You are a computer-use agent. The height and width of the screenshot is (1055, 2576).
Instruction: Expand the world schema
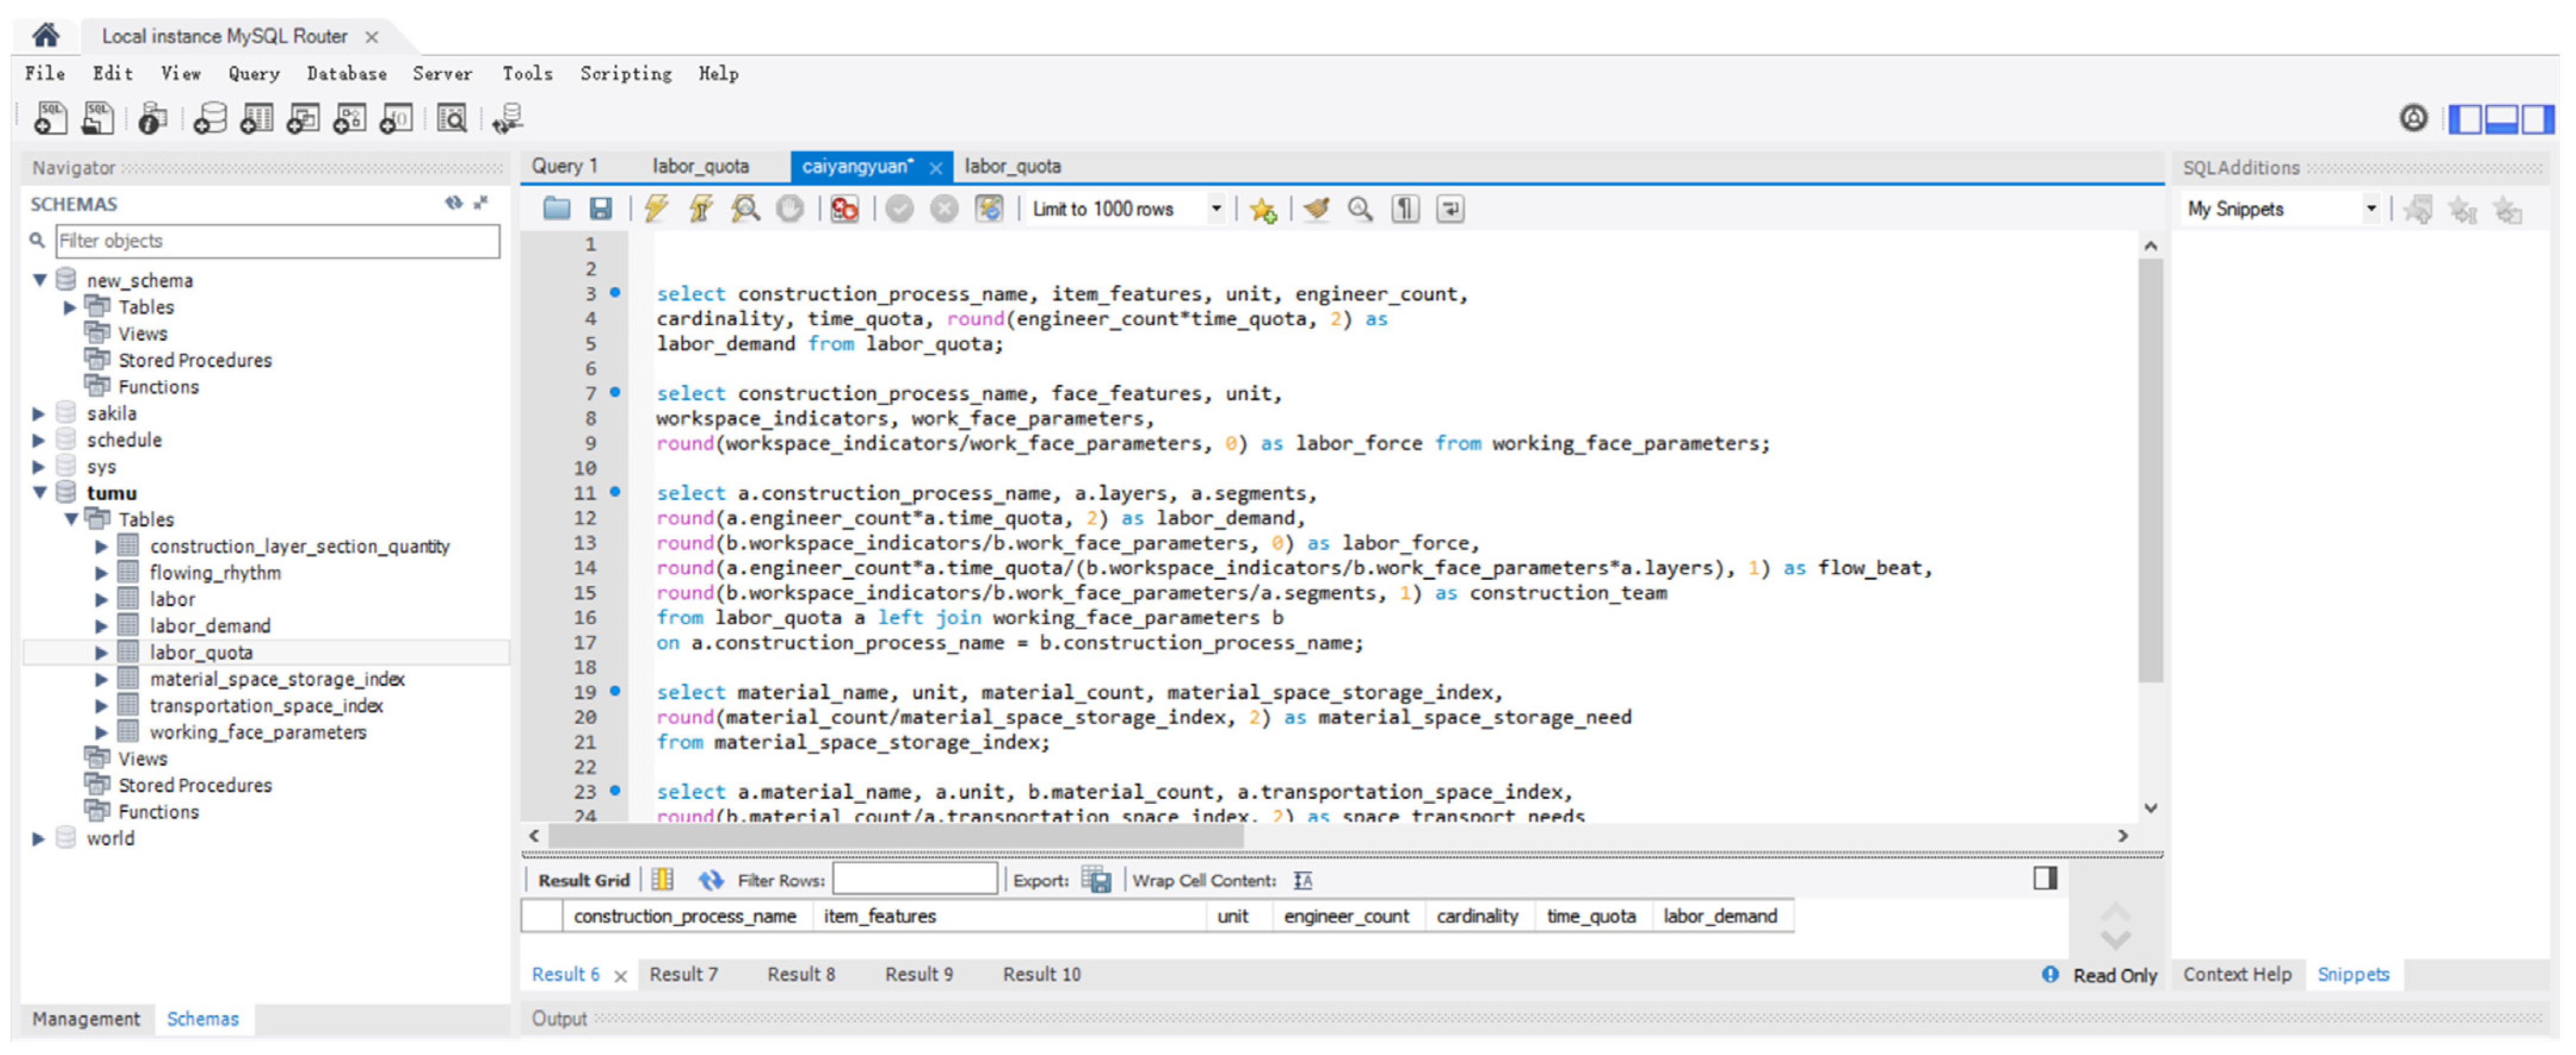point(39,839)
